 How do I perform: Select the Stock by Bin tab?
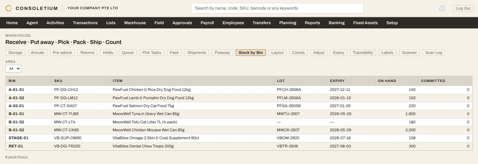[251, 53]
